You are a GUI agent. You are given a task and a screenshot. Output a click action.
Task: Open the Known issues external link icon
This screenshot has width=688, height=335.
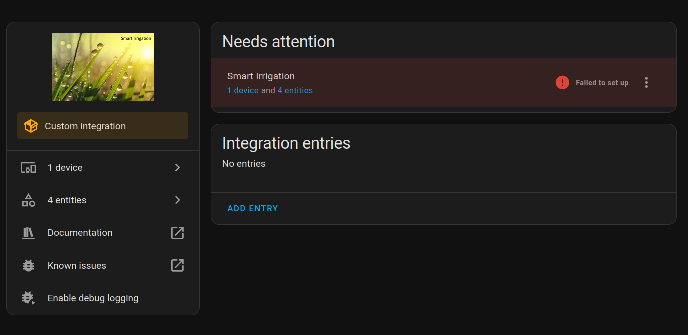[177, 265]
